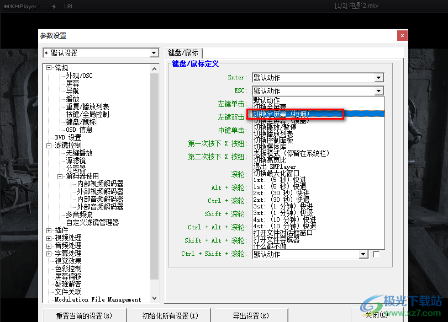
Task: Select 自定义滤镜管理器 in the tree
Action: coord(92,222)
